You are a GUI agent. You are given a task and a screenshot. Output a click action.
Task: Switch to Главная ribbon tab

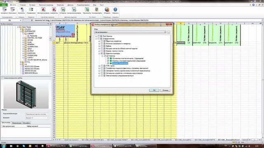(23, 5)
